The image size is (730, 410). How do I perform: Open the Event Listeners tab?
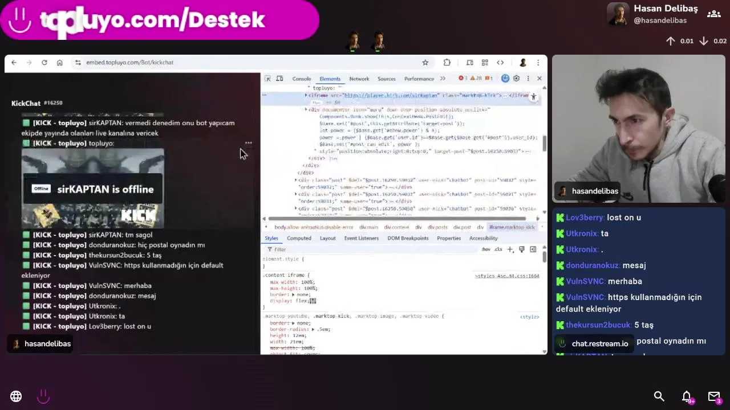[361, 238]
